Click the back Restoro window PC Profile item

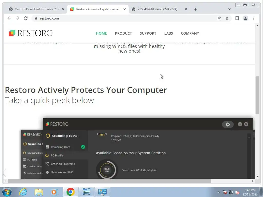pos(32,160)
